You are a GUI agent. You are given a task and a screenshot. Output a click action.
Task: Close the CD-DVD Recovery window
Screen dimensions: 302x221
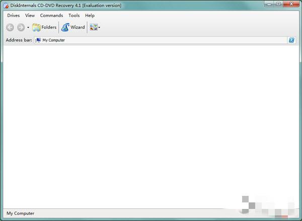[291, 4]
